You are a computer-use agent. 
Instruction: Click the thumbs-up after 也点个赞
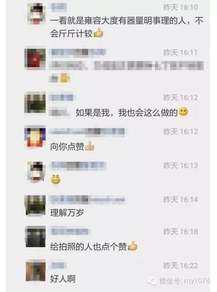[132, 246]
